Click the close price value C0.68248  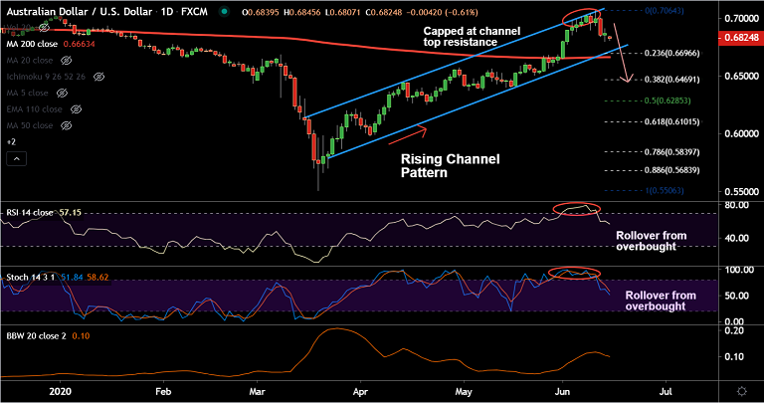click(x=383, y=12)
